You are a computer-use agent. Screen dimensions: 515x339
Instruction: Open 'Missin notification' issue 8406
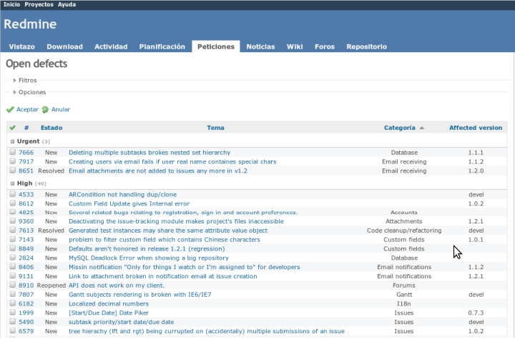[x=185, y=267]
